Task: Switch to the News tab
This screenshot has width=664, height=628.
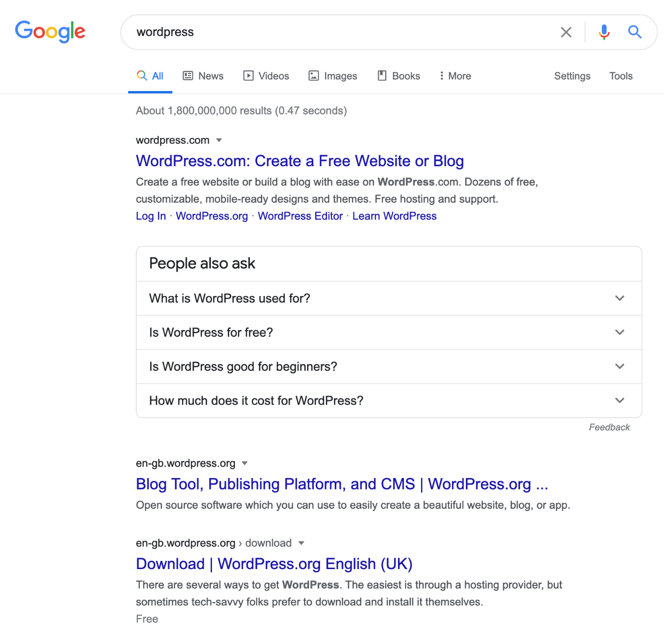Action: (x=203, y=76)
